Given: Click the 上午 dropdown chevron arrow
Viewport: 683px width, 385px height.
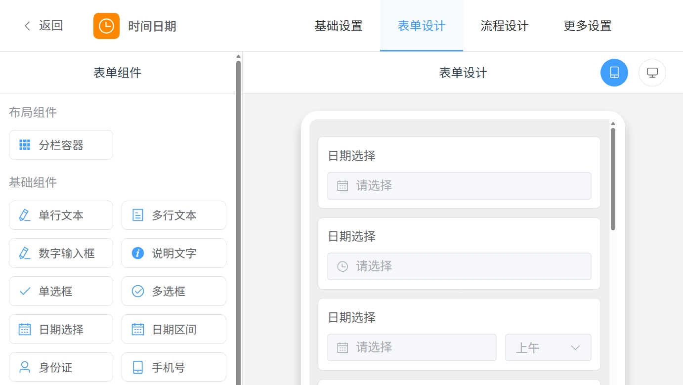Looking at the screenshot, I should point(575,347).
